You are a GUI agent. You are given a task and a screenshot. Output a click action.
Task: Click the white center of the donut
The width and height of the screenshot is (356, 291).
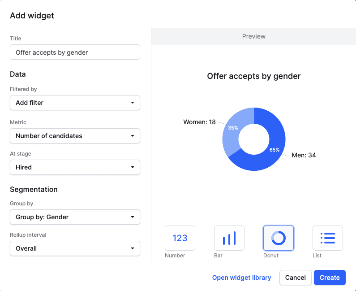point(253,139)
